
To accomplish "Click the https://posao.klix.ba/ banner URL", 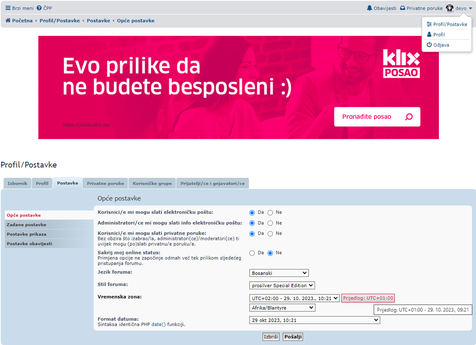I will click(86, 125).
